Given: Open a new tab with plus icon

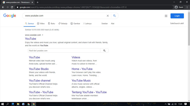Looking at the screenshot, I should (37, 2).
